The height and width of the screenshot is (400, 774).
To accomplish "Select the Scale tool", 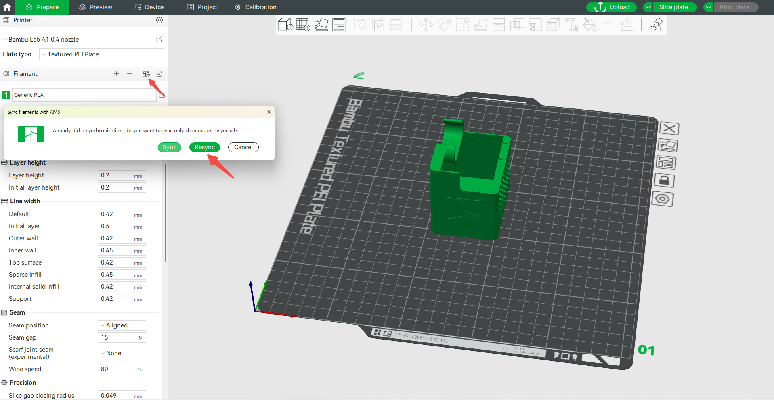I will point(462,25).
